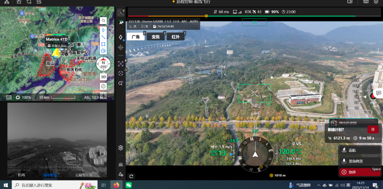Click the 1X zoom indicator above the video
The width and height of the screenshot is (383, 189).
pos(254,22)
